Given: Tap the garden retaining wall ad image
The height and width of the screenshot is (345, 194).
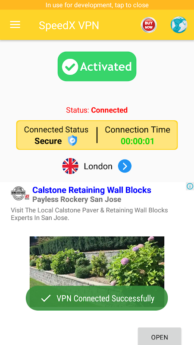Looking at the screenshot, I should click(97, 262).
